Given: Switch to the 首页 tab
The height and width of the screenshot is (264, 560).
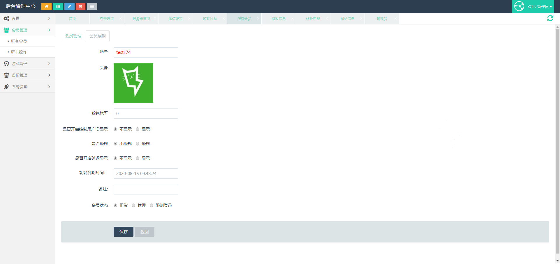Looking at the screenshot, I should point(72,19).
